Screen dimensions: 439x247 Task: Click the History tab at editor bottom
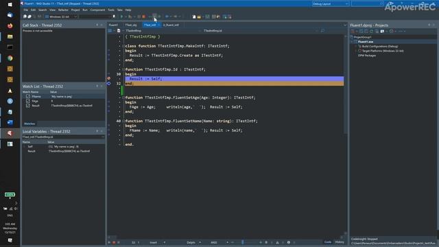[340, 242]
